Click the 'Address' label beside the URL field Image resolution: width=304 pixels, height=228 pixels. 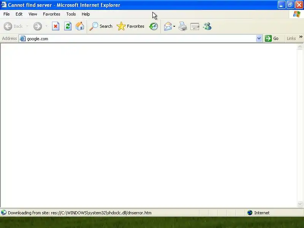pyautogui.click(x=9, y=38)
